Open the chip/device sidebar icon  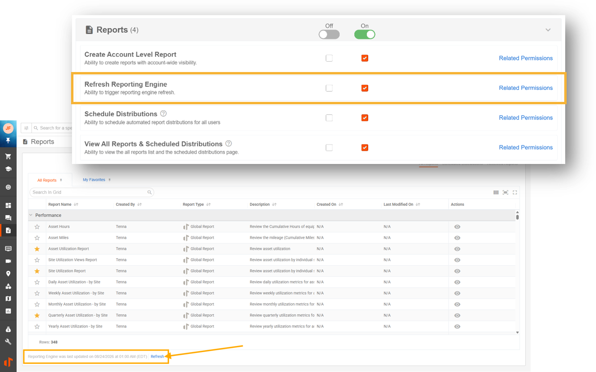(x=8, y=187)
